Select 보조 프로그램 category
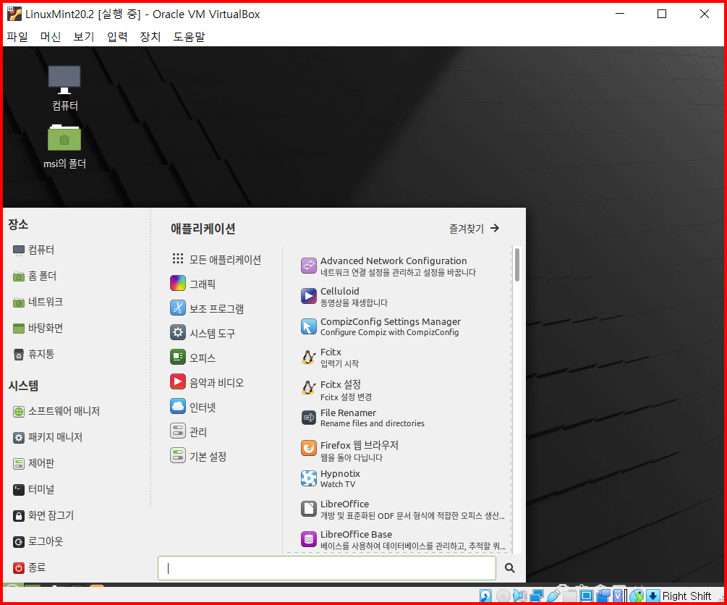Image resolution: width=727 pixels, height=605 pixels. pos(207,308)
